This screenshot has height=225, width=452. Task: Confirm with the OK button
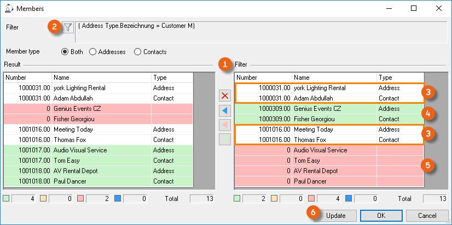381,215
